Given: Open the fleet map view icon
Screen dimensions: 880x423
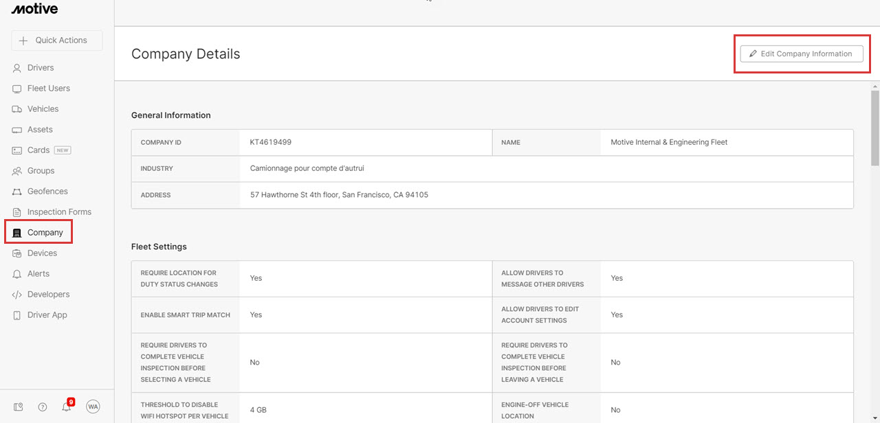Looking at the screenshot, I should tap(19, 407).
